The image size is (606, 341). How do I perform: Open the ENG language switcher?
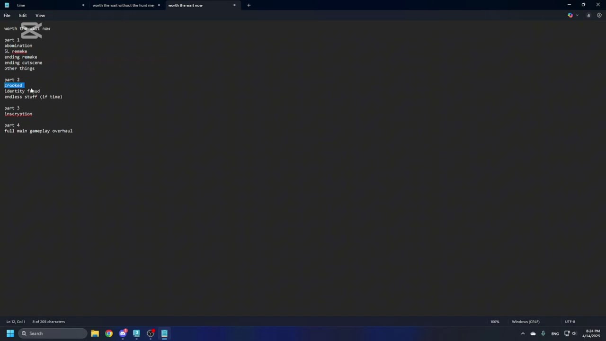(555, 333)
